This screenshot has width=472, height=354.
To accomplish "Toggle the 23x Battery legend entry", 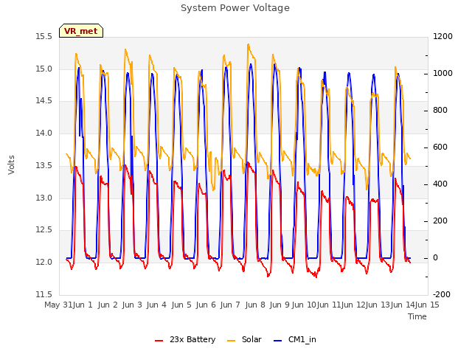I will tap(185, 339).
